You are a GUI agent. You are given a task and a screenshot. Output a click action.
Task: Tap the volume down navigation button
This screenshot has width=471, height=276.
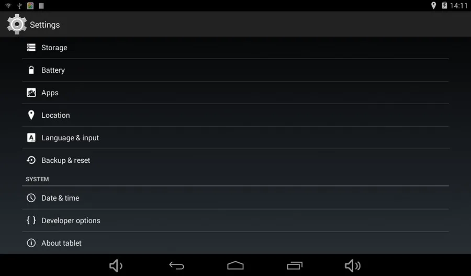coord(116,266)
